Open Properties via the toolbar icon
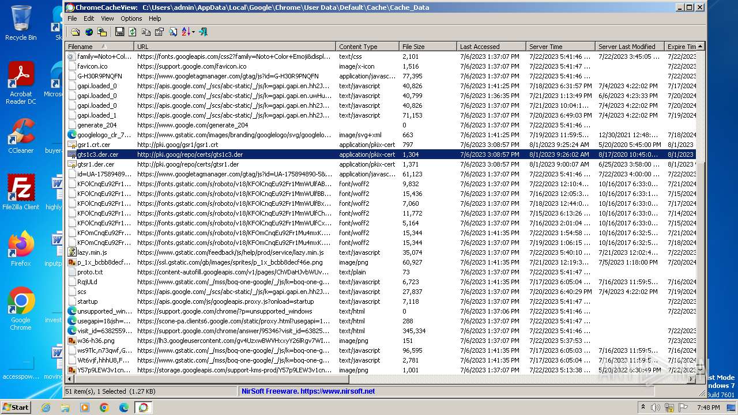The image size is (738, 415). click(x=159, y=32)
